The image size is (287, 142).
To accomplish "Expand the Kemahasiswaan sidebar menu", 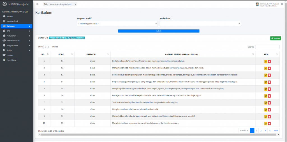I will coord(16,40).
